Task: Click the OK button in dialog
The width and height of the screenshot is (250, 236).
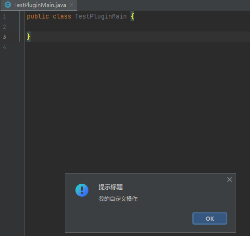Action: 210,218
